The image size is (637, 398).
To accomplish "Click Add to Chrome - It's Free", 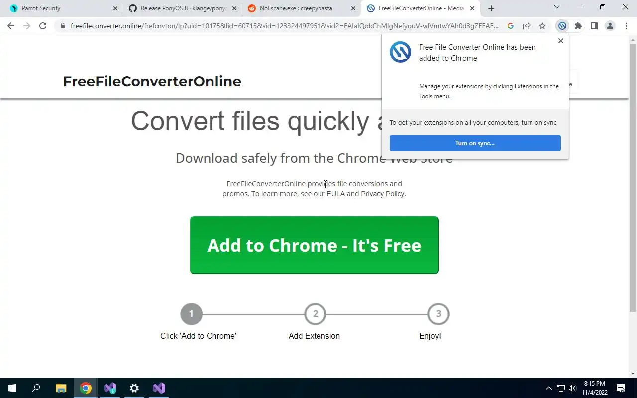I will pos(314,245).
